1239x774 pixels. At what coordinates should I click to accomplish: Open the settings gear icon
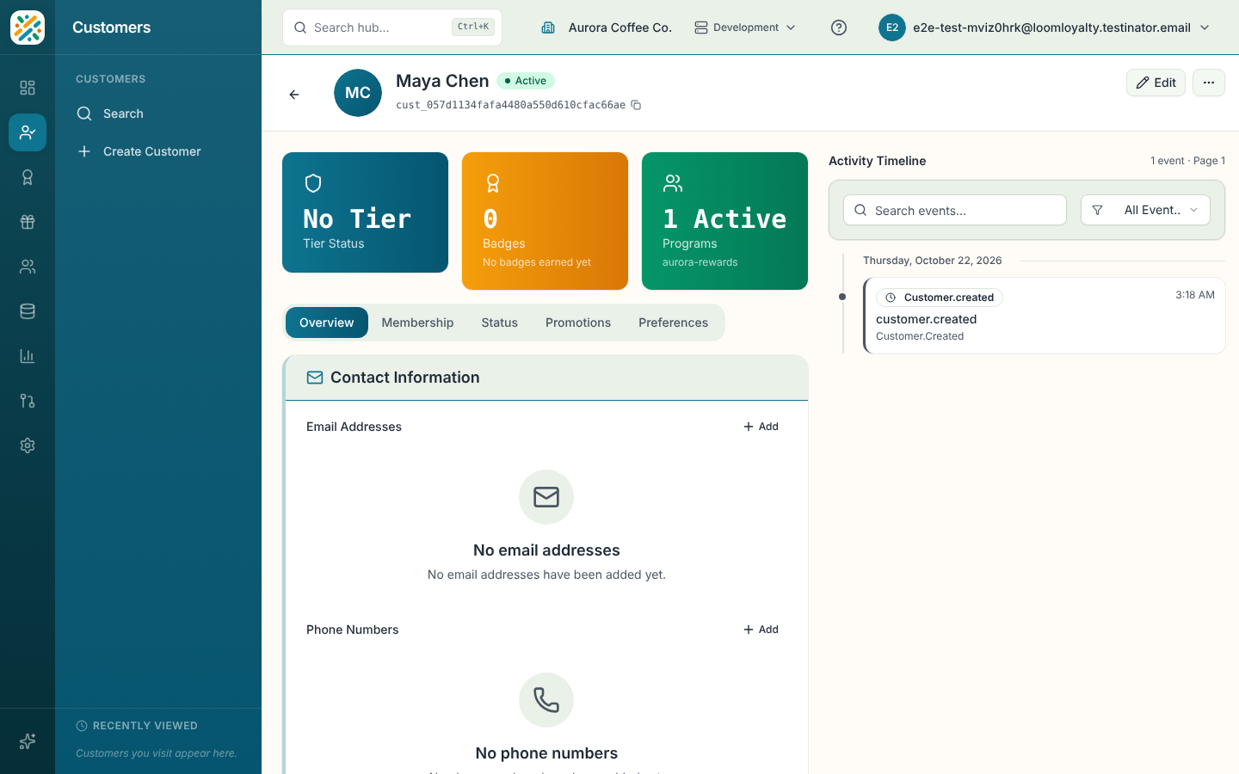click(28, 445)
